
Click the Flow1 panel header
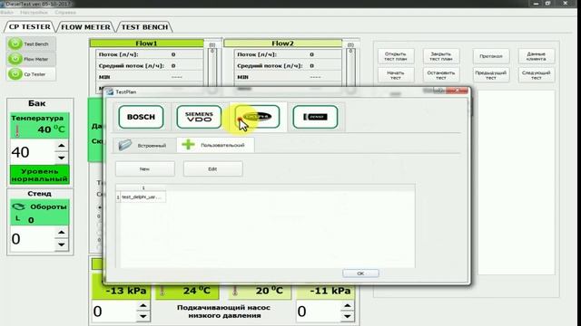coord(146,43)
